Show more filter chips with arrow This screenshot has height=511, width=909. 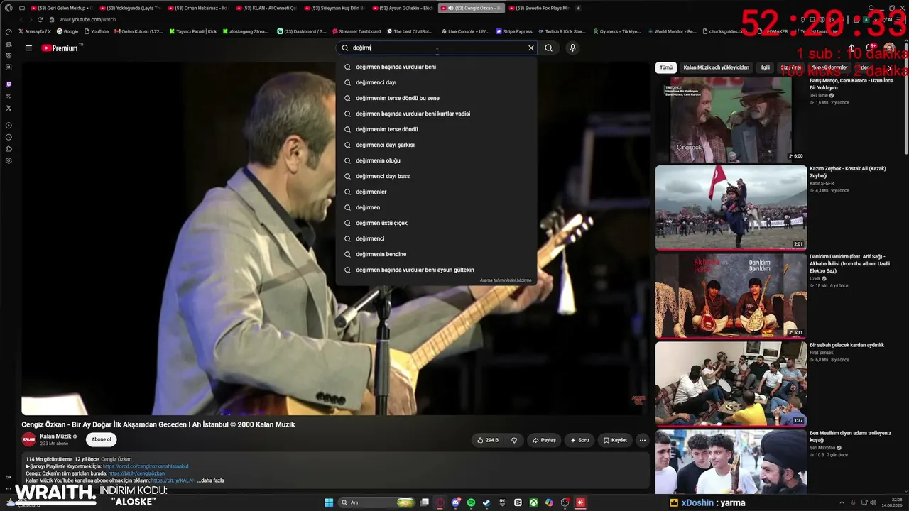[889, 68]
